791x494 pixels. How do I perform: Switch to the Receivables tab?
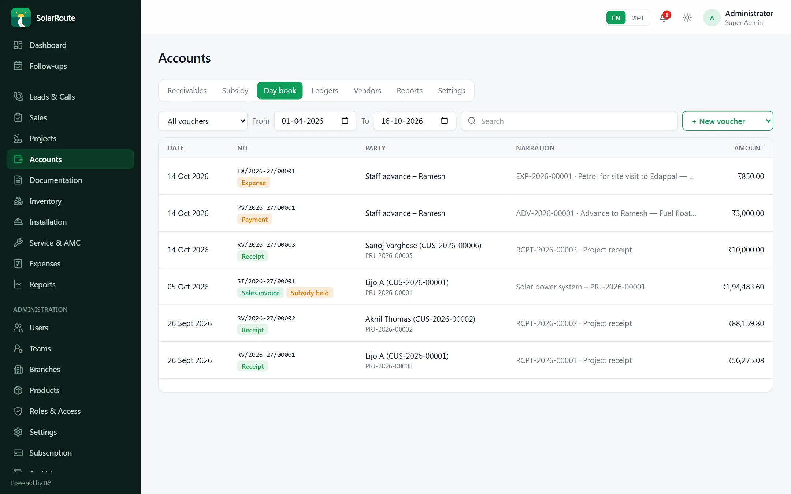pyautogui.click(x=187, y=90)
